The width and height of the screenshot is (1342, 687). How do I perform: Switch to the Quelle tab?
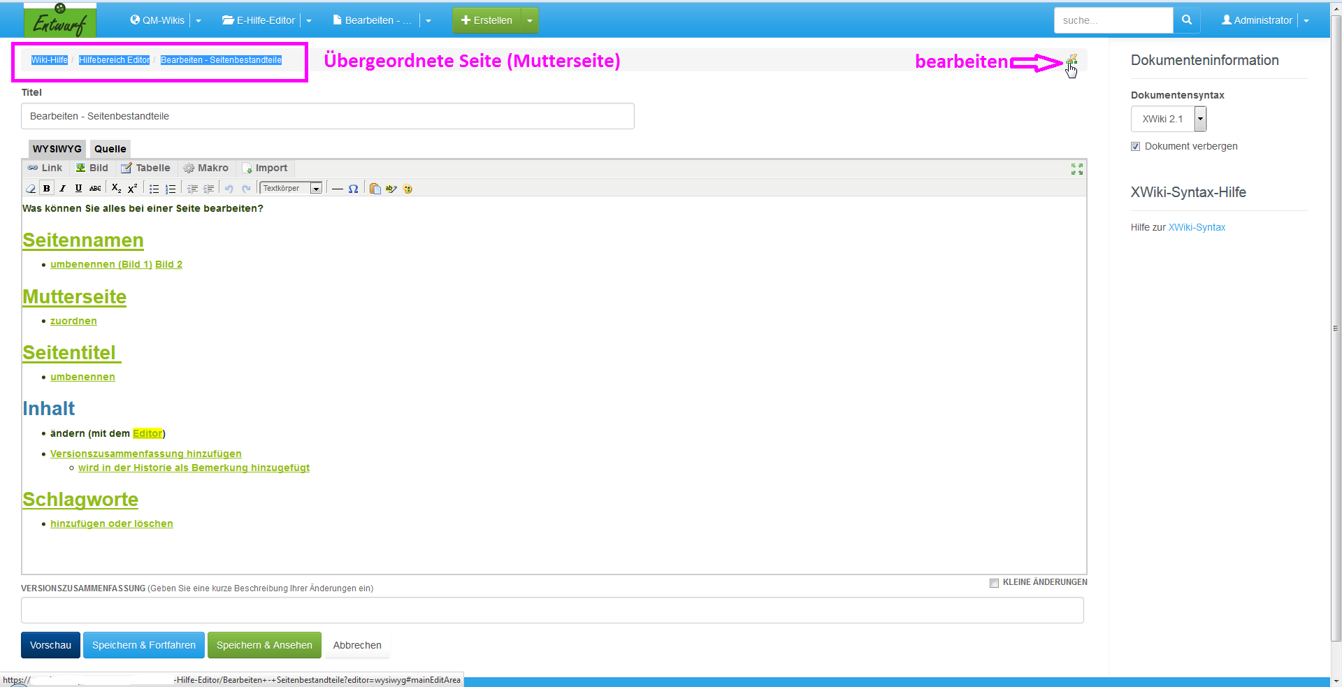110,149
